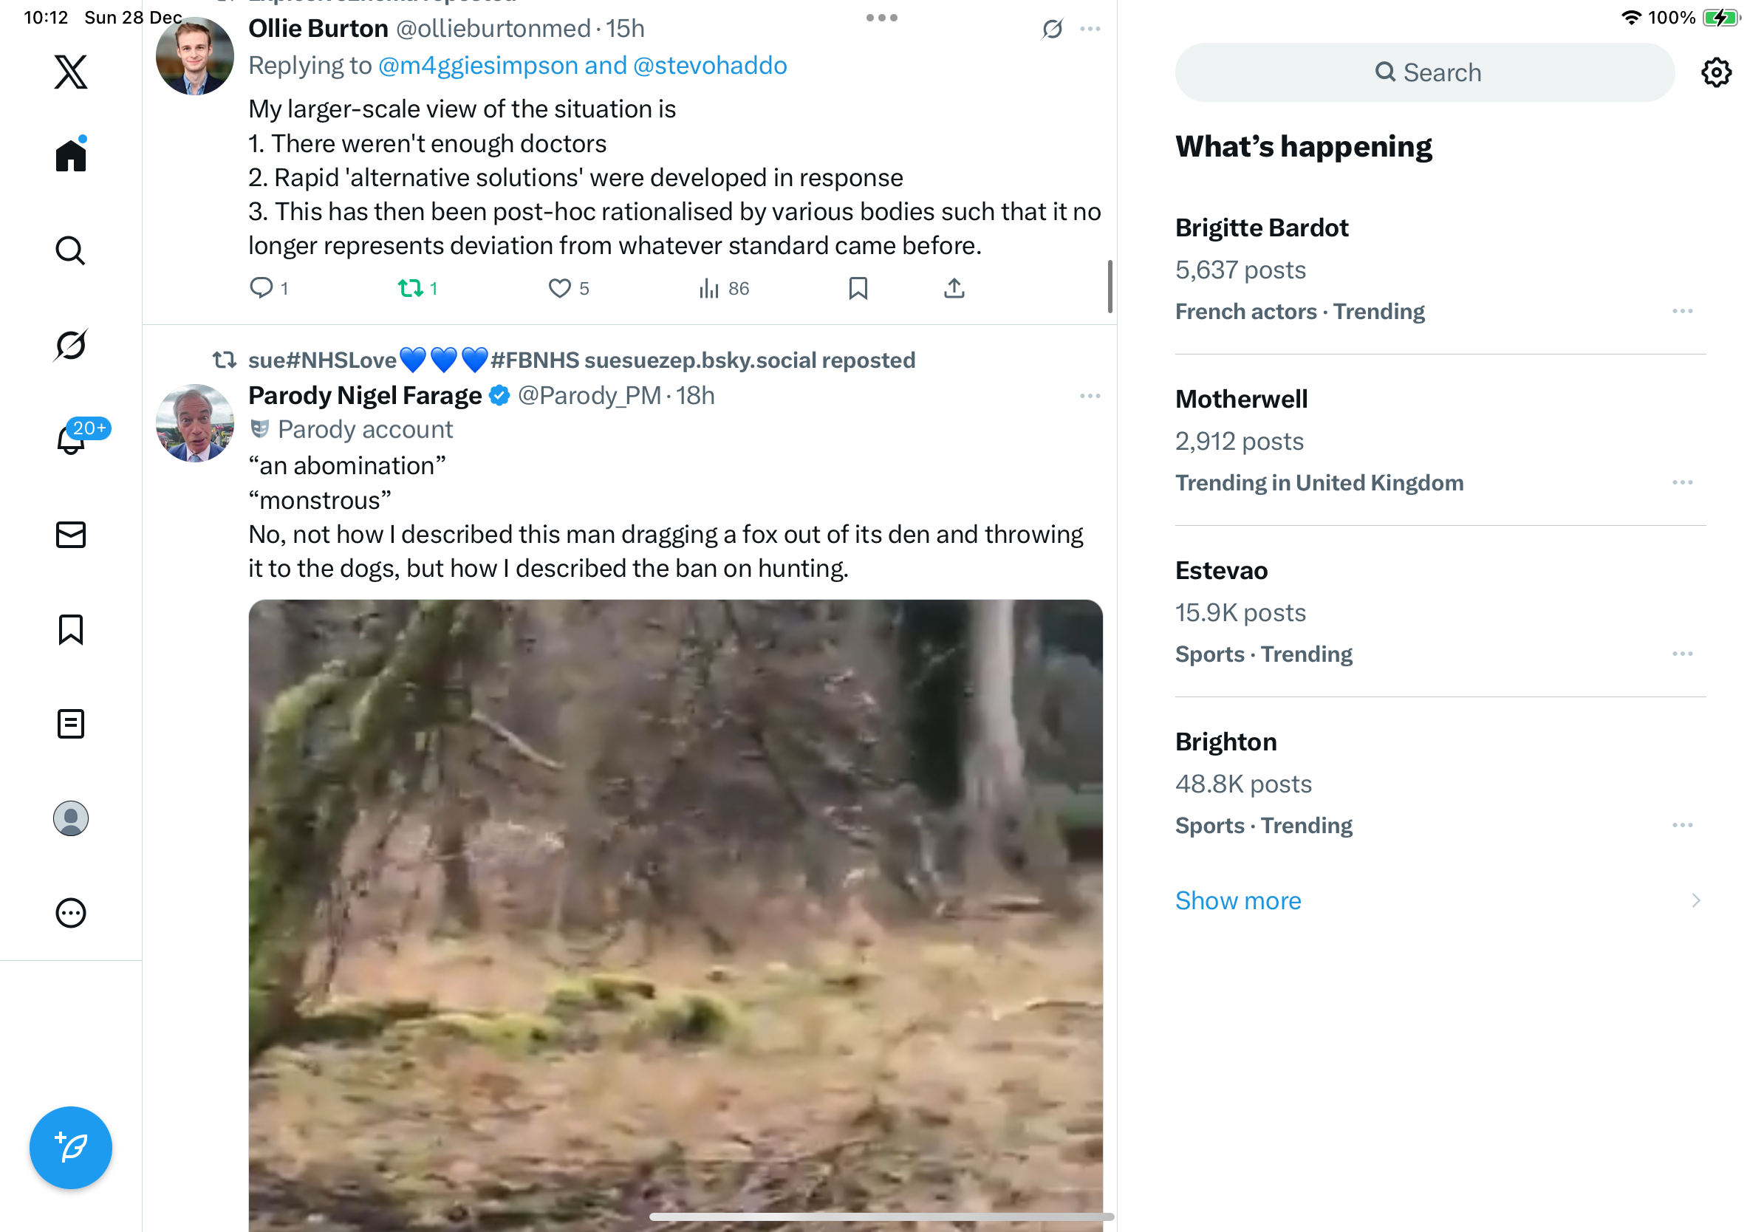Click the Search input field
This screenshot has width=1764, height=1232.
[1424, 73]
